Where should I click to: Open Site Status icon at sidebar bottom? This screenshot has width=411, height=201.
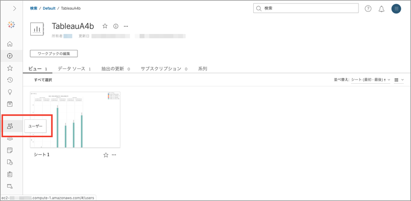pos(10,186)
